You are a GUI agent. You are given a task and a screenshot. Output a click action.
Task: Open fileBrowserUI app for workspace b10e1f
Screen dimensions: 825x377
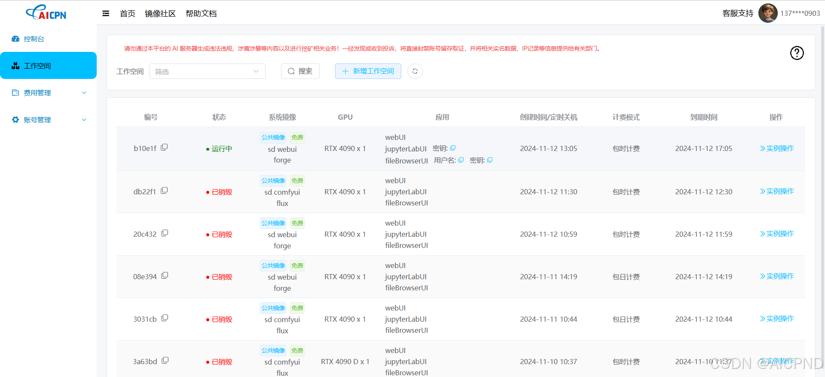(406, 161)
